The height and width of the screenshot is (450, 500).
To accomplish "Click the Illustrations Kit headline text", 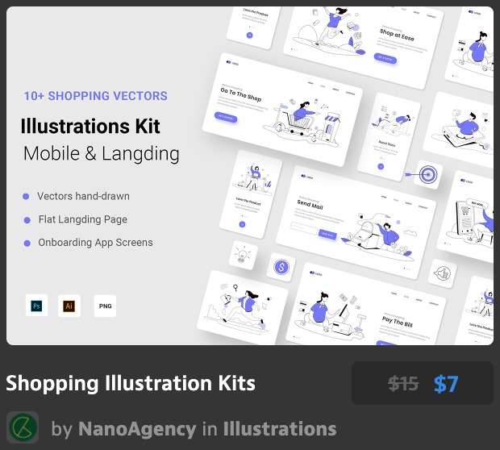I will click(90, 127).
